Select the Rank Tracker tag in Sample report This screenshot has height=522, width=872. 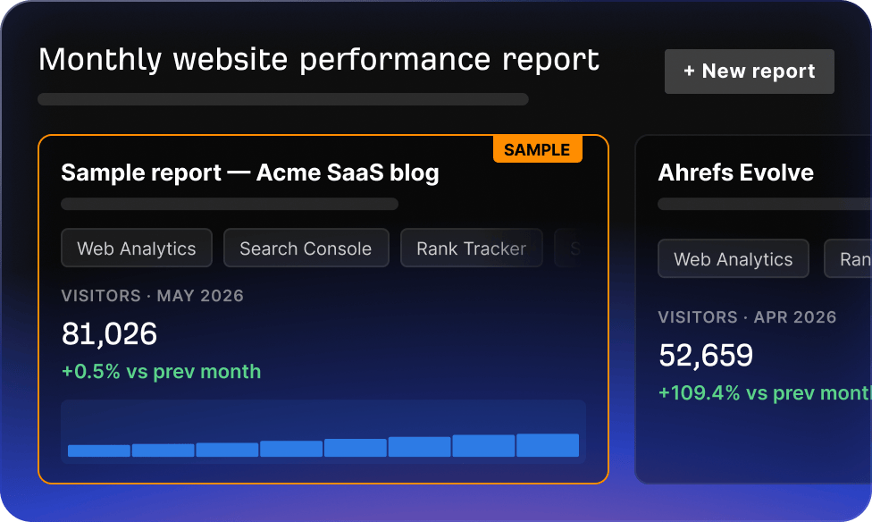point(471,248)
